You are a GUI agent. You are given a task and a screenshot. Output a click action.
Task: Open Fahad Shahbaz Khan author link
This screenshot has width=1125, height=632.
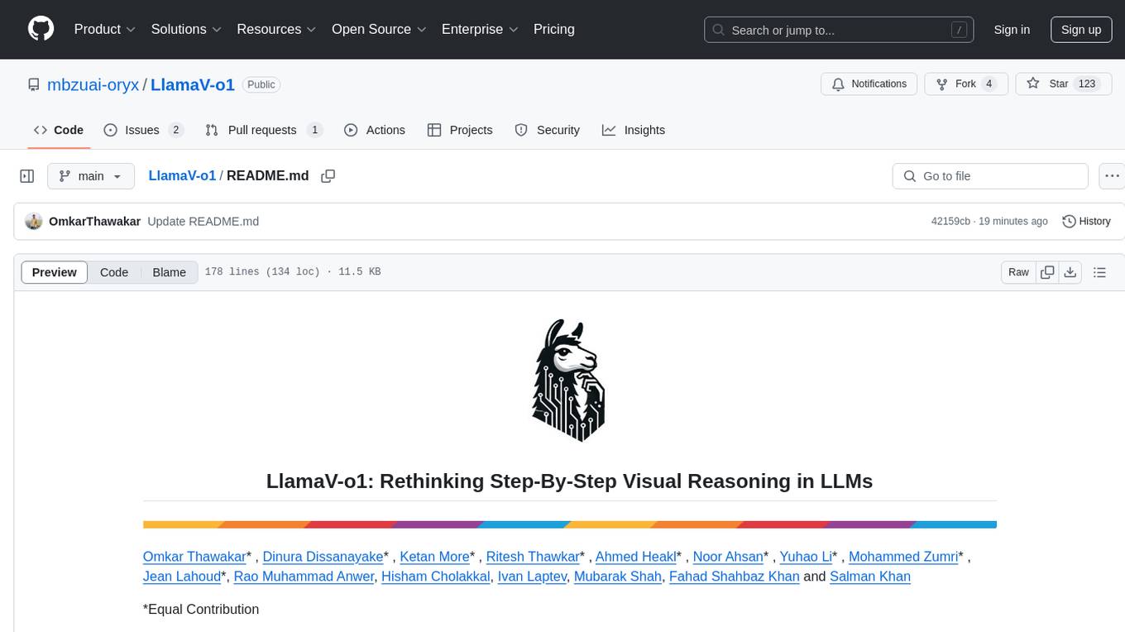[x=735, y=577]
